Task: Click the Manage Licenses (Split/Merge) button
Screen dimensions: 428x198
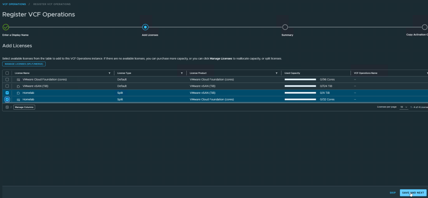Action: point(24,64)
